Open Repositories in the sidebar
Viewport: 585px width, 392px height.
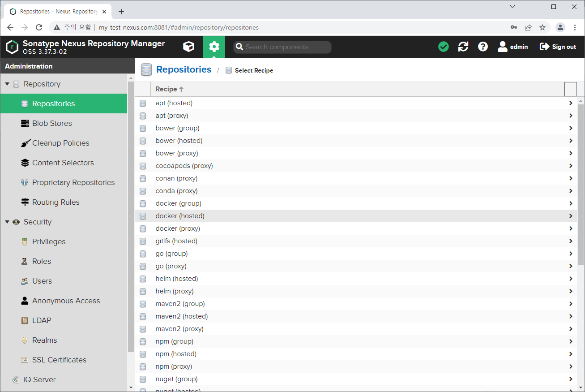pyautogui.click(x=64, y=103)
